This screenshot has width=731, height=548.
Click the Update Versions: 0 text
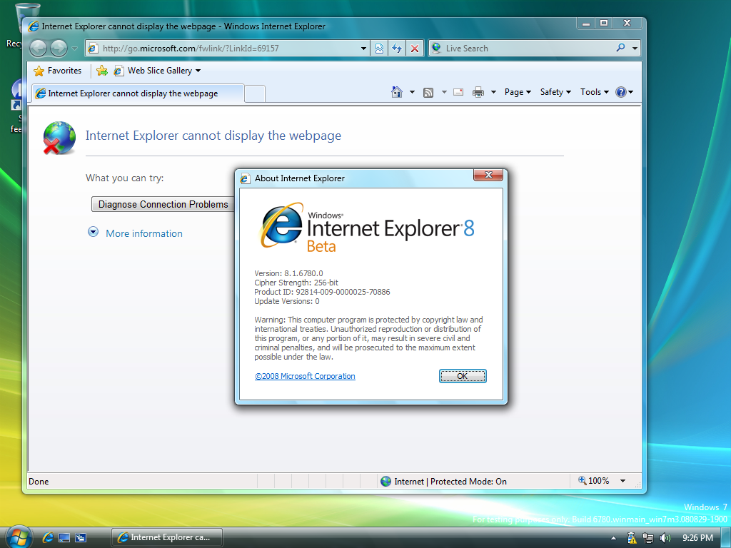pyautogui.click(x=287, y=302)
